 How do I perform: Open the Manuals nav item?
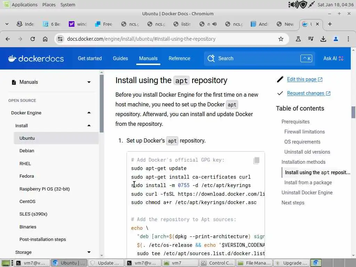click(x=148, y=58)
